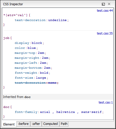Close the CSS Inspector panel
This screenshot has height=129, width=116.
[109, 4]
